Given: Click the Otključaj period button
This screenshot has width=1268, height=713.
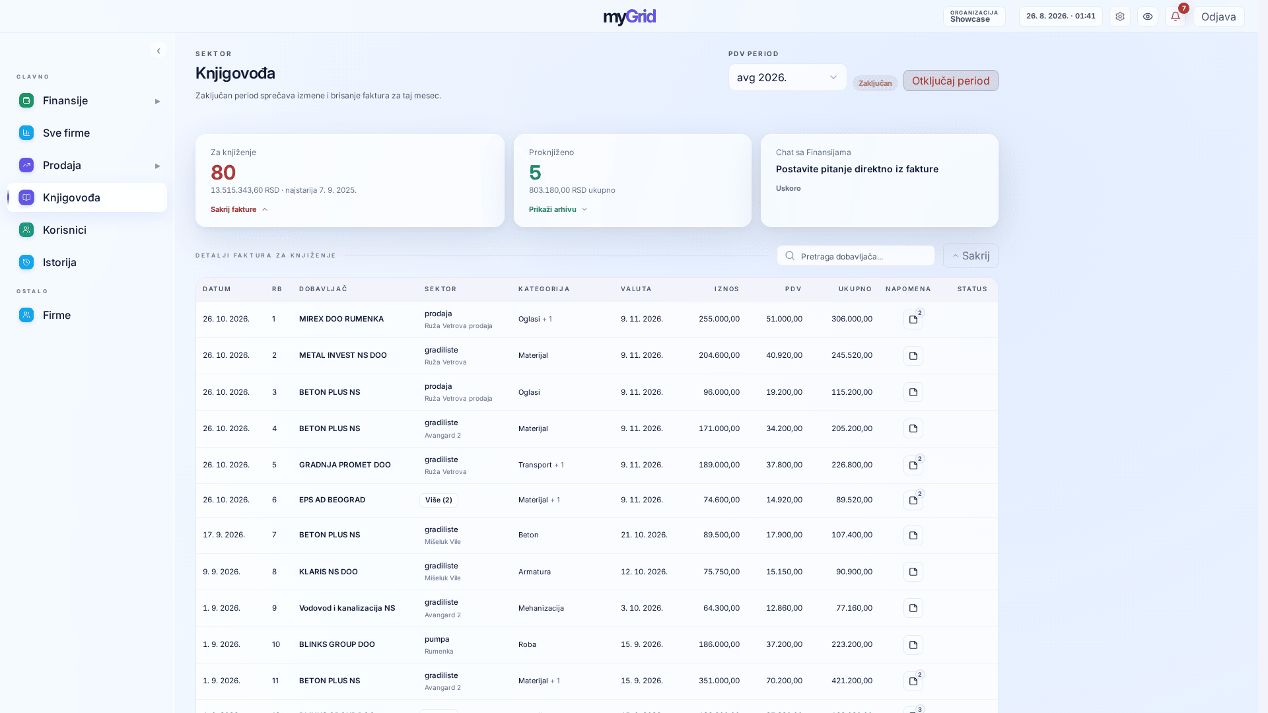Looking at the screenshot, I should coord(950,81).
